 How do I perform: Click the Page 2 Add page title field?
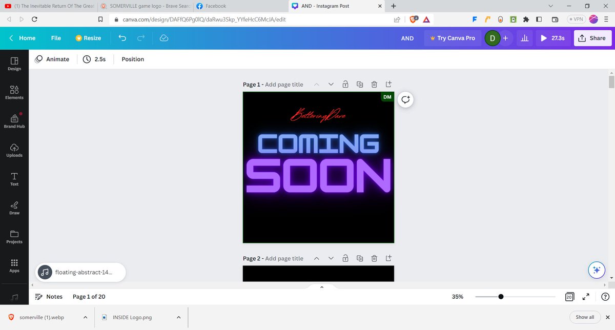284,259
